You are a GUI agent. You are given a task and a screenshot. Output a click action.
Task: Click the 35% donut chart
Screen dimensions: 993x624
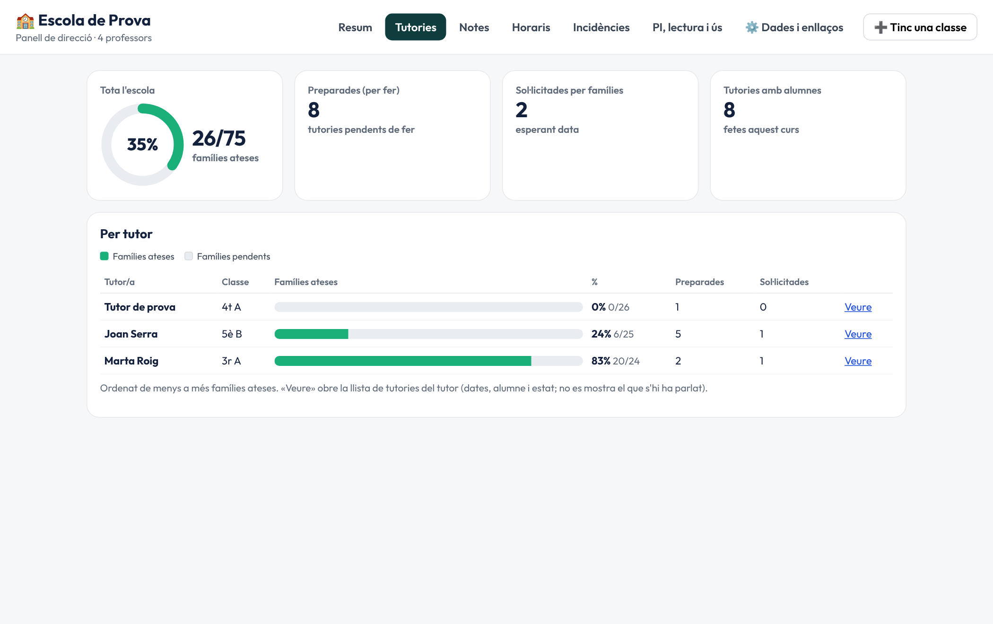[x=142, y=145]
